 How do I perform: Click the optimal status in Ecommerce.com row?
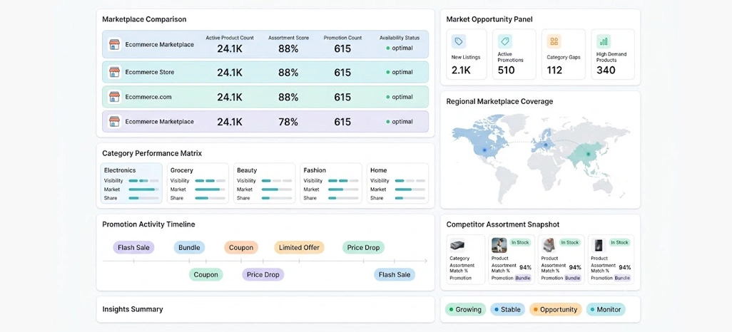[399, 97]
